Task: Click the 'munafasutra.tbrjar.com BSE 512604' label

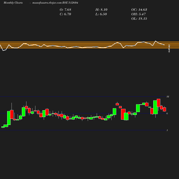Action: tap(55, 3)
